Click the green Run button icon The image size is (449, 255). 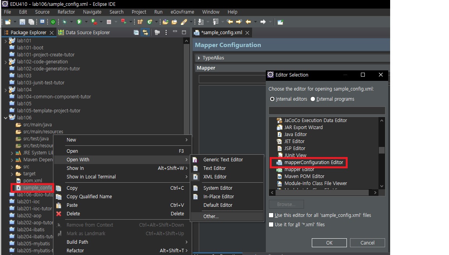pyautogui.click(x=80, y=22)
